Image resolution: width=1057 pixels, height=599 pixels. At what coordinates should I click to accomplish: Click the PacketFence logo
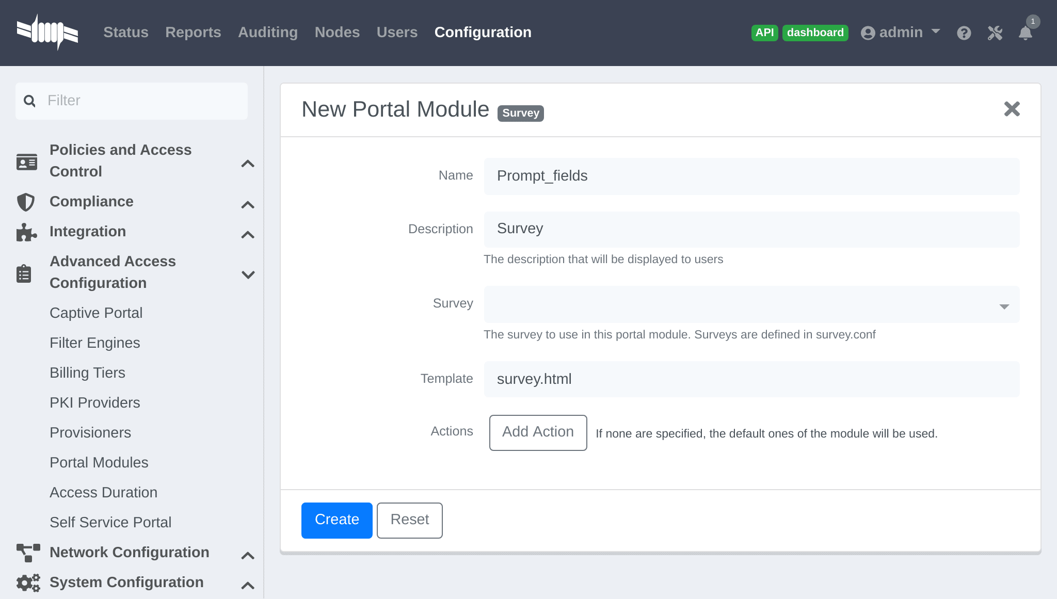pos(48,32)
